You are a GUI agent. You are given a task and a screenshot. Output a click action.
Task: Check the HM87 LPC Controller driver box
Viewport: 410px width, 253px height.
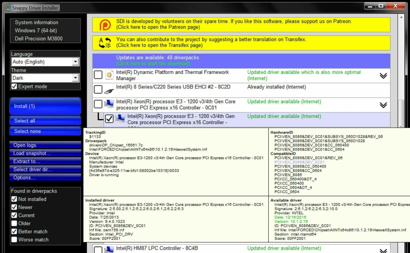point(98,250)
